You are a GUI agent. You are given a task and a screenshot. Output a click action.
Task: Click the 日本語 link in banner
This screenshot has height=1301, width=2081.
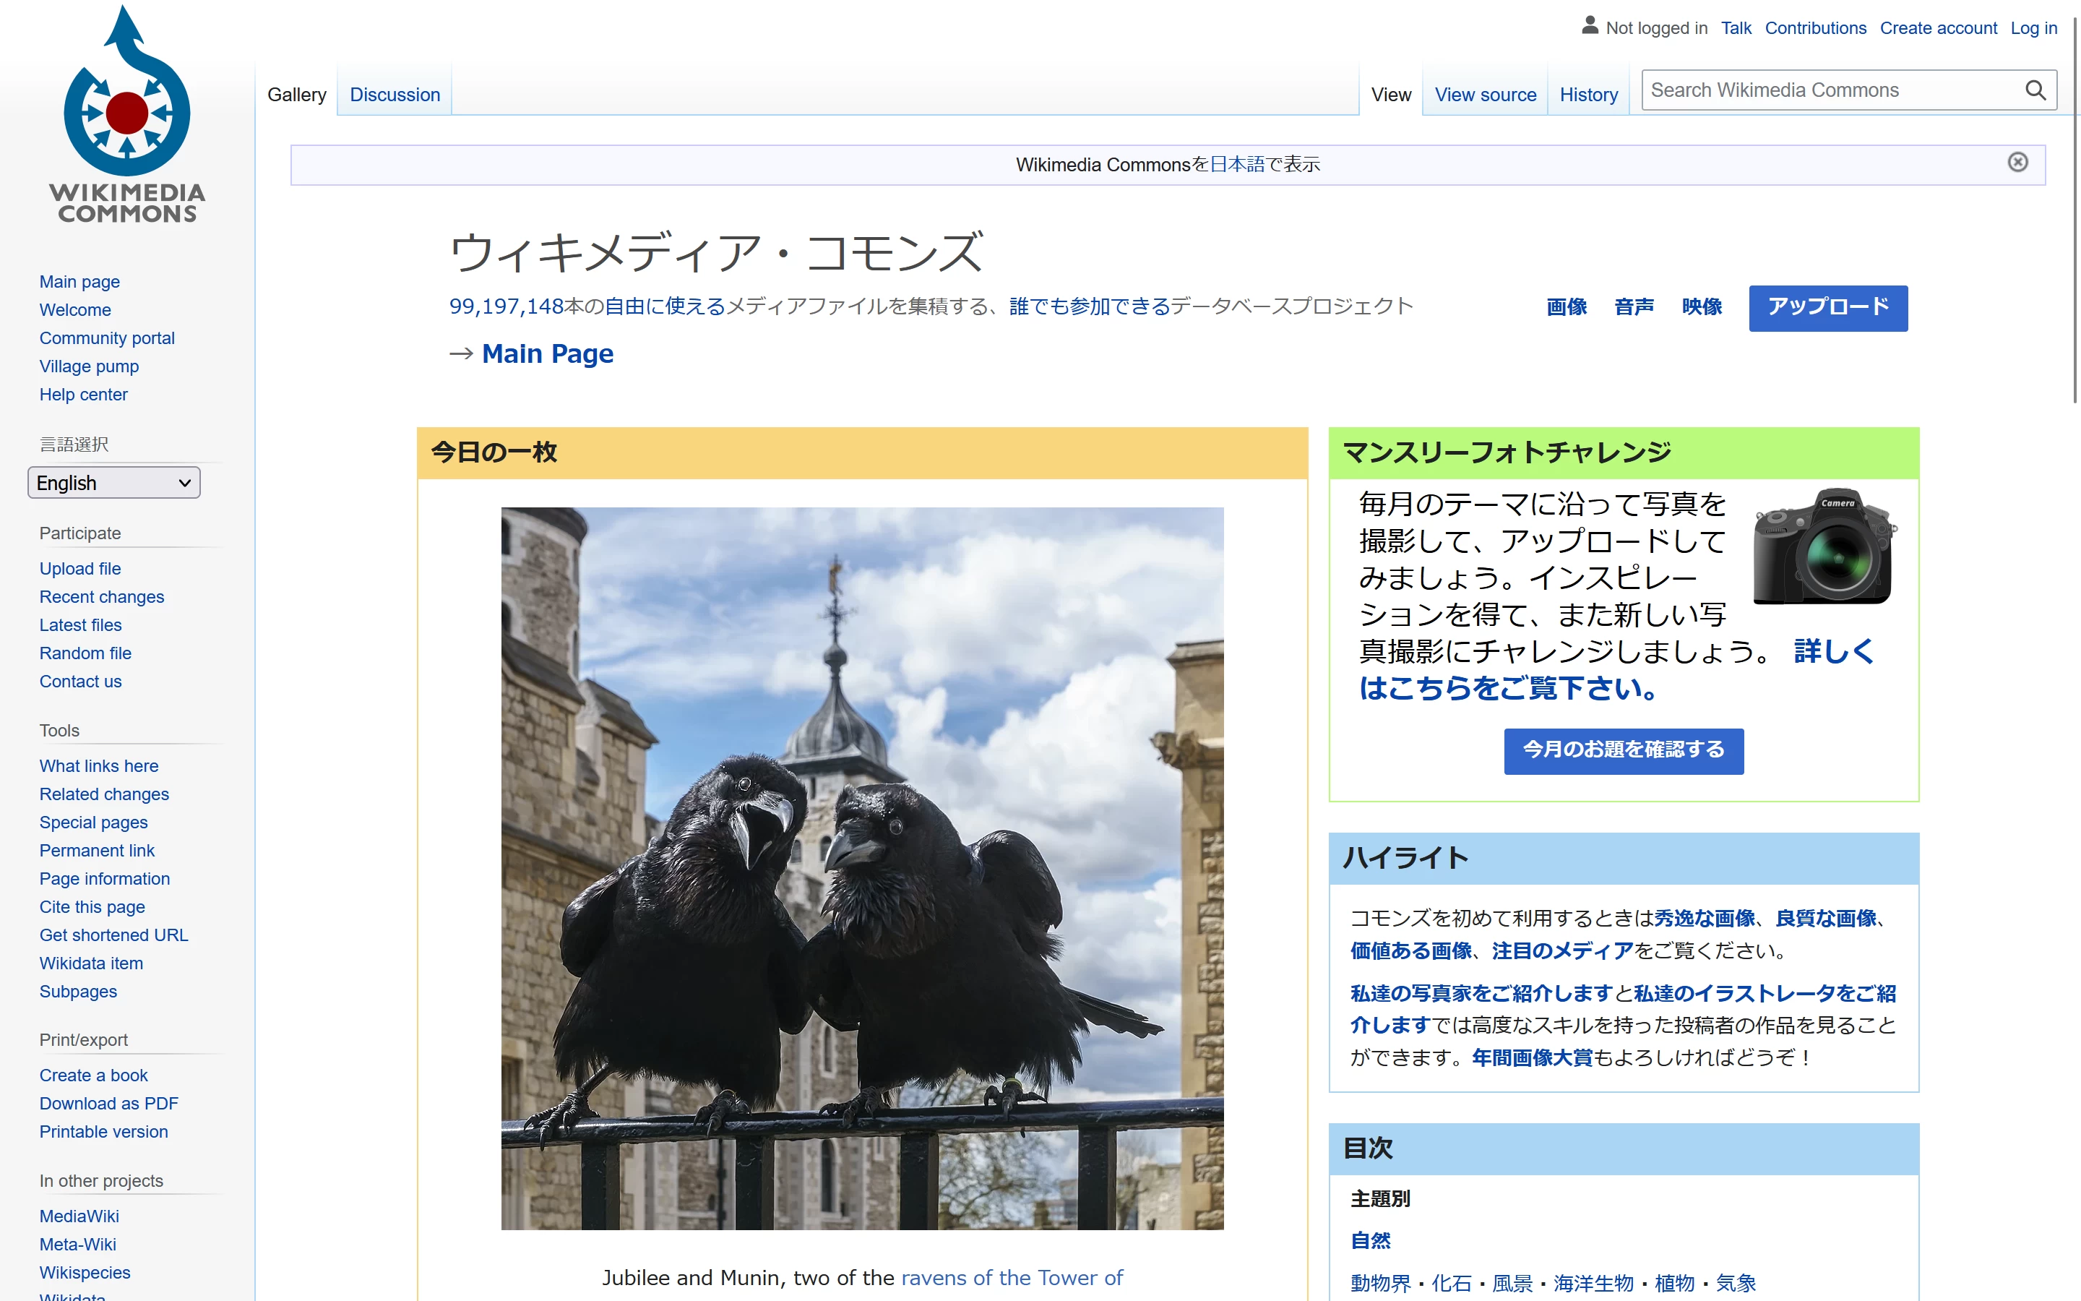(x=1236, y=164)
